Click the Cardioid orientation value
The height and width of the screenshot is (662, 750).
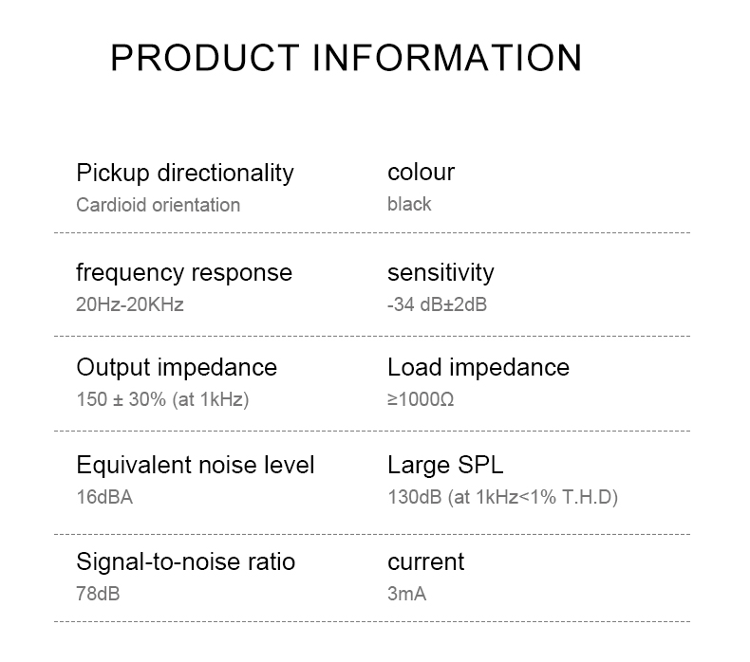tap(158, 205)
